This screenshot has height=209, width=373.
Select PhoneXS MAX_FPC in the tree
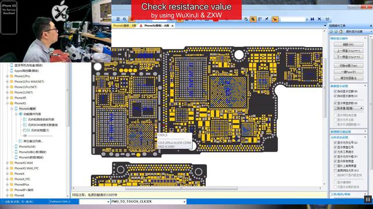tap(26, 168)
